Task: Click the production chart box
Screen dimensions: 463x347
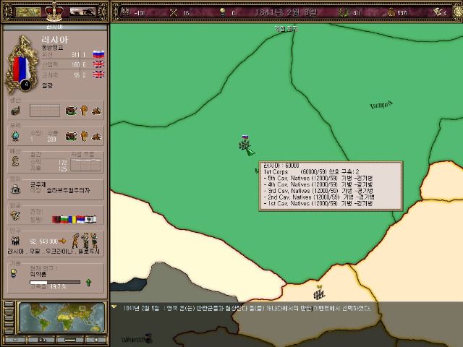Action: [45, 111]
